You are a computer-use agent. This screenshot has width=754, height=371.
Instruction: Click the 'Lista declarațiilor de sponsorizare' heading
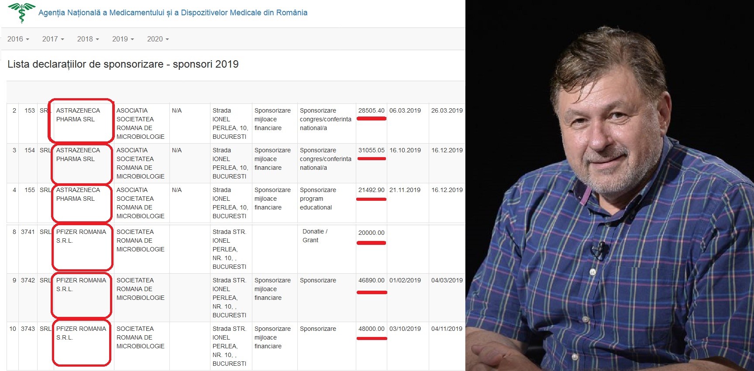click(x=123, y=64)
